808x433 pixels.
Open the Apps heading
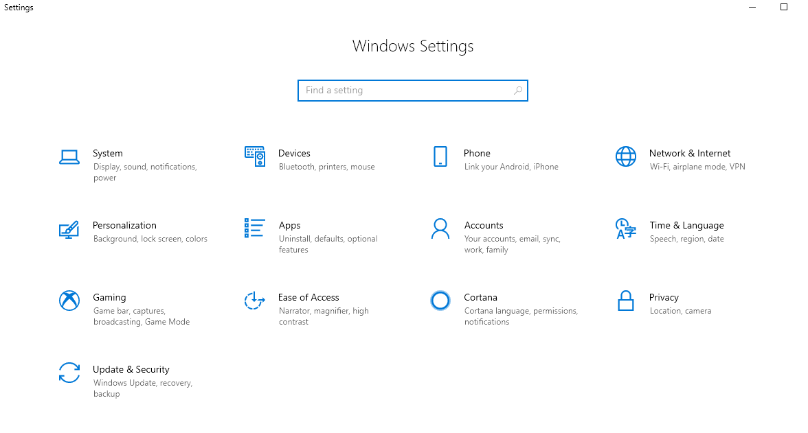click(290, 226)
